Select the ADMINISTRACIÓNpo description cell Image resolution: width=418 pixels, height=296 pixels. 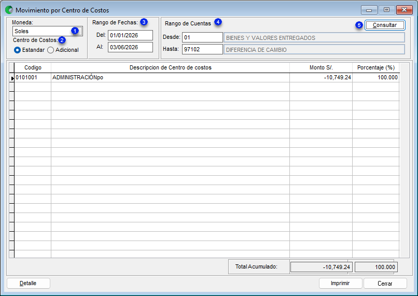tap(170, 78)
